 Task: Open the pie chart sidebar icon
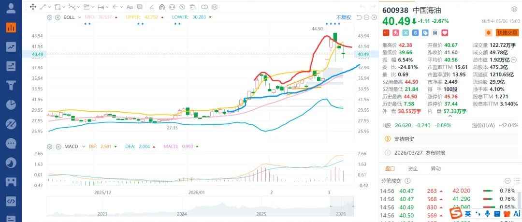point(11,104)
